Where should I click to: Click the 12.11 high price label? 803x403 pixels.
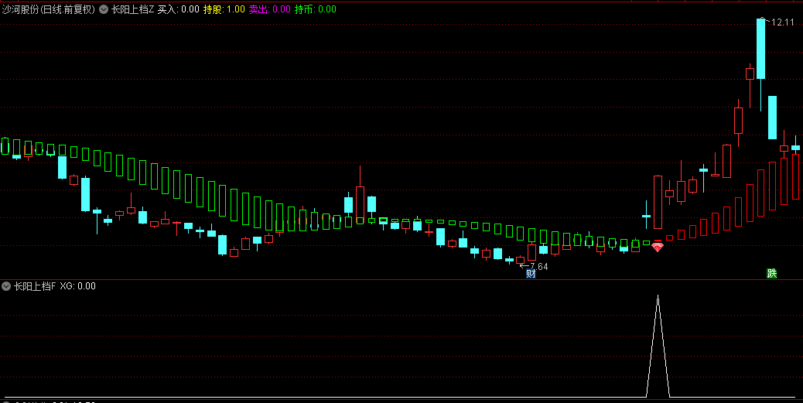[783, 22]
